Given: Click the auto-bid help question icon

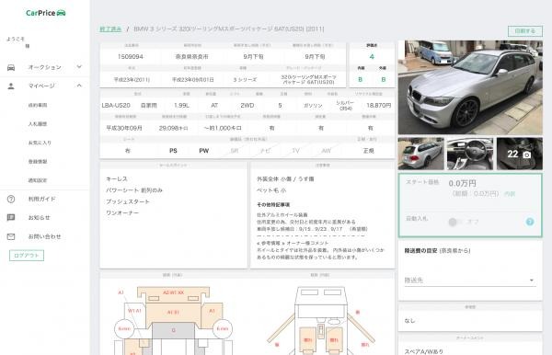Looking at the screenshot, I should click(x=530, y=222).
